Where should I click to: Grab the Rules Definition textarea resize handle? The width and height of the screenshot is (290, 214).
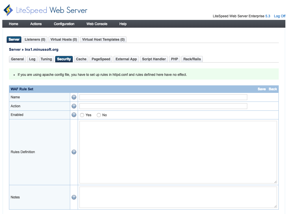click(275, 182)
